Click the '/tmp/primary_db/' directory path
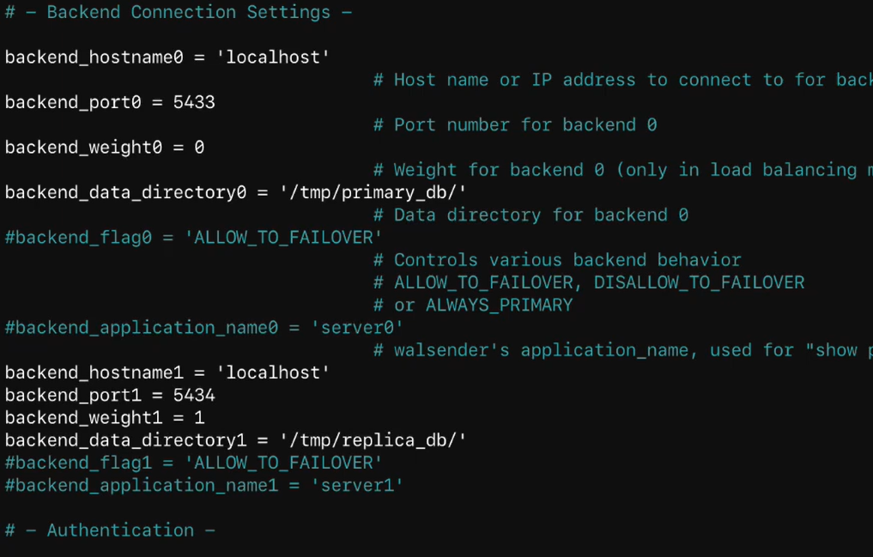The image size is (873, 557). pyautogui.click(x=373, y=192)
